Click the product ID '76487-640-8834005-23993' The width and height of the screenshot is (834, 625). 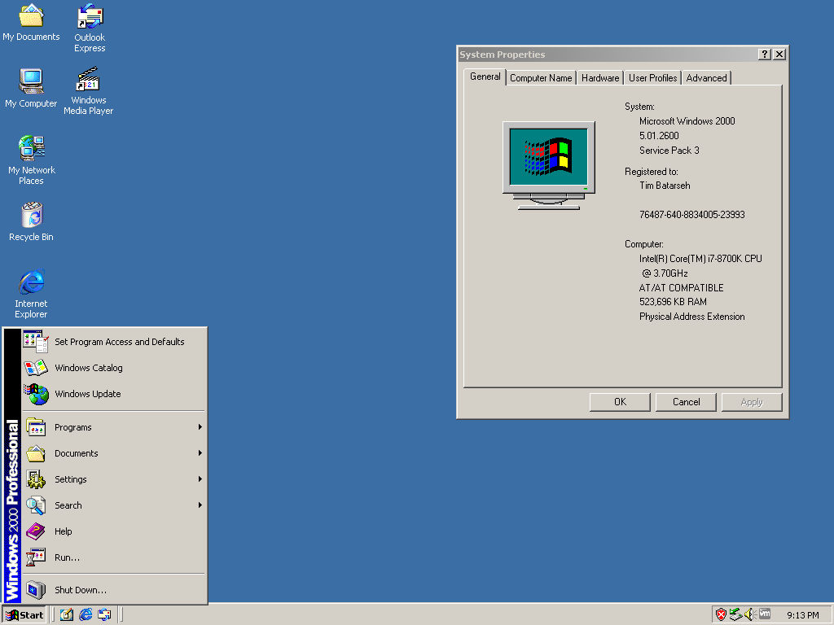691,215
